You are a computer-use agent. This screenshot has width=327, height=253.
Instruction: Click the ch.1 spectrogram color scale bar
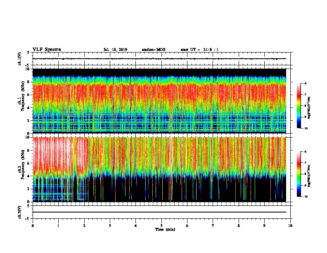[299, 106]
